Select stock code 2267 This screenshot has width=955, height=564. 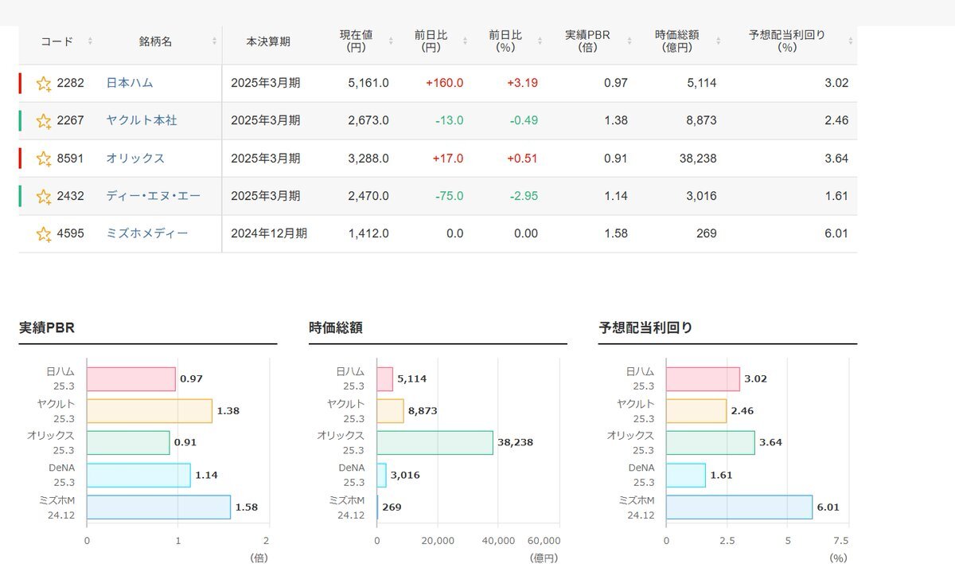click(x=70, y=120)
